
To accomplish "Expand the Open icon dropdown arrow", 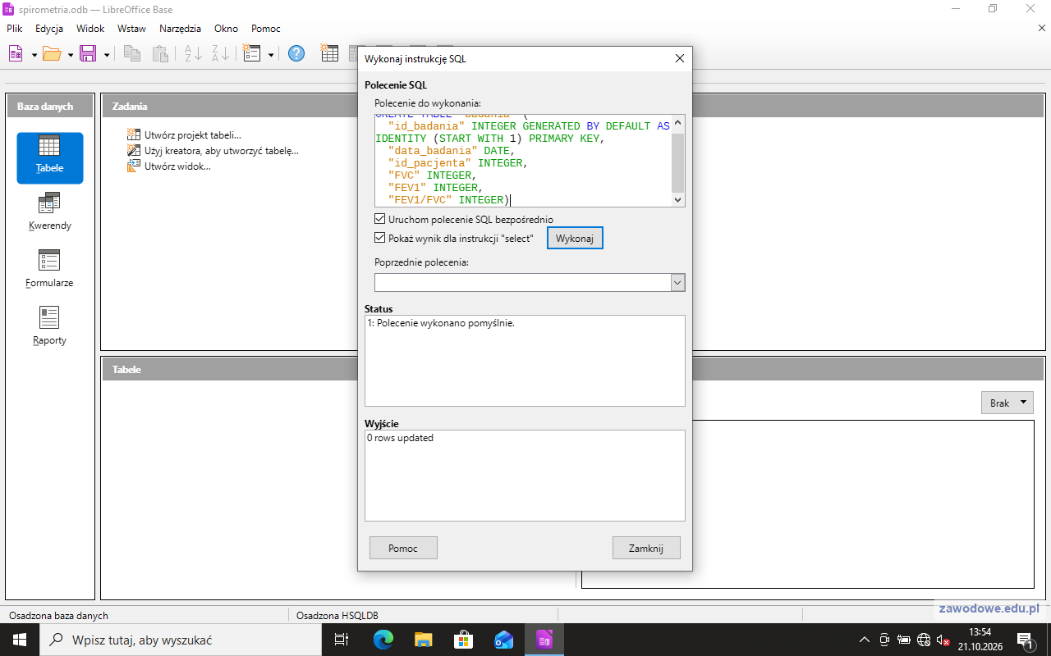I will (x=71, y=55).
